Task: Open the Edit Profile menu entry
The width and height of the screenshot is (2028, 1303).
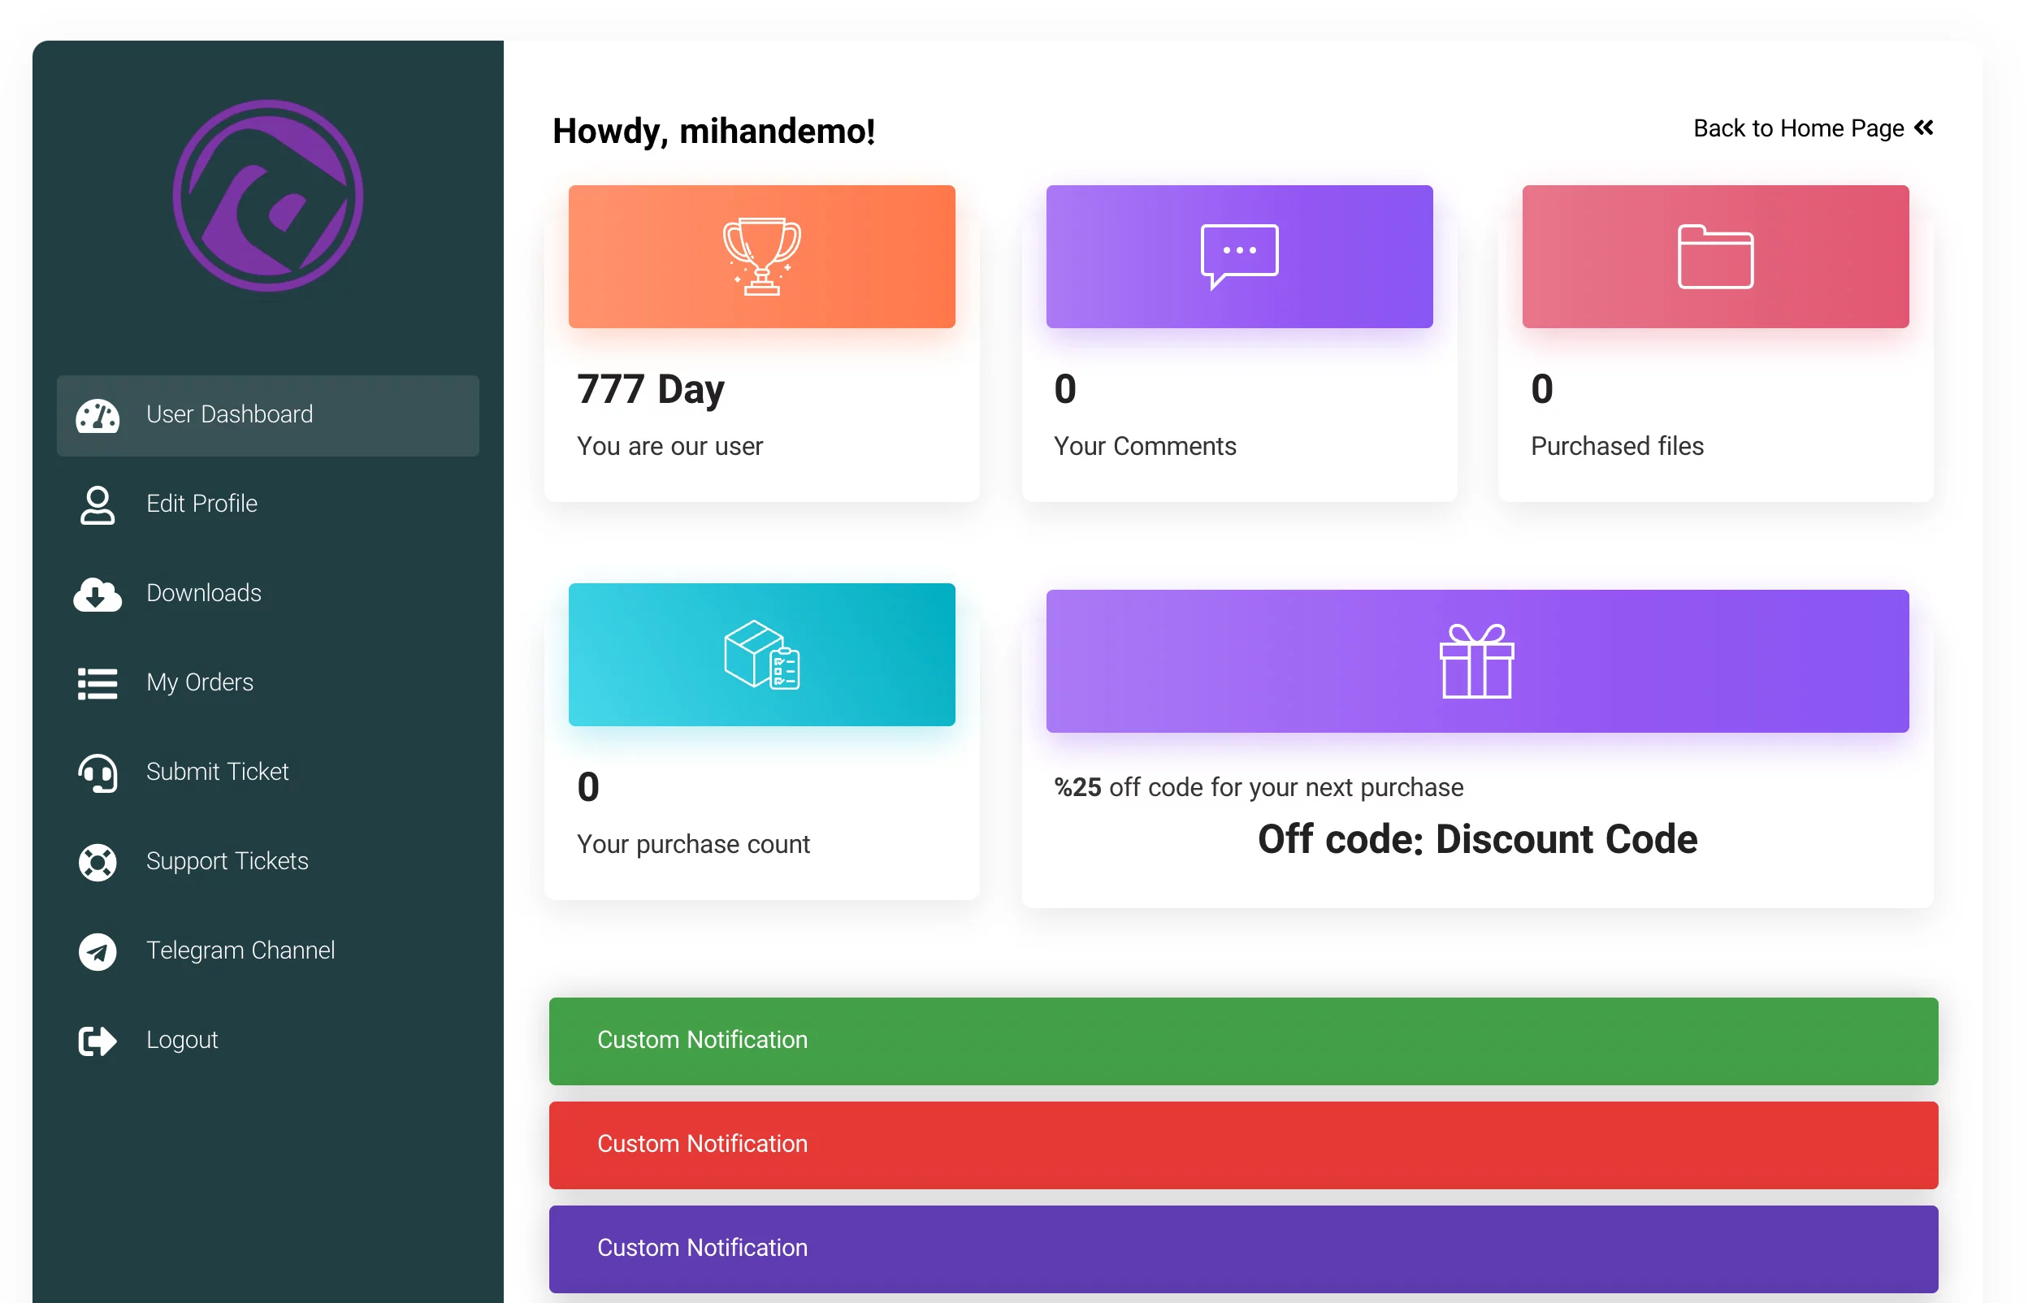Action: pos(202,504)
